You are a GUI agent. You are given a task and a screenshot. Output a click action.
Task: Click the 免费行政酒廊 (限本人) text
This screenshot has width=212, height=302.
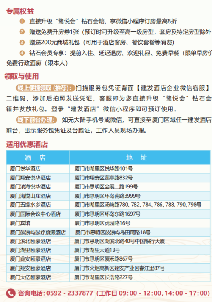click(x=37, y=63)
